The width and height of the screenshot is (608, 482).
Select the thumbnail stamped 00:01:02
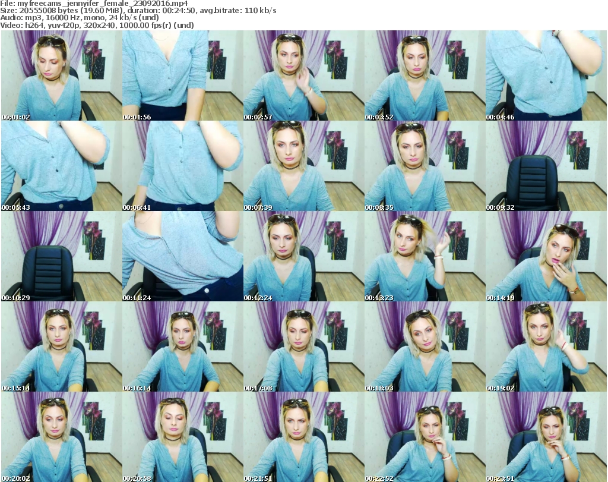[x=61, y=75]
